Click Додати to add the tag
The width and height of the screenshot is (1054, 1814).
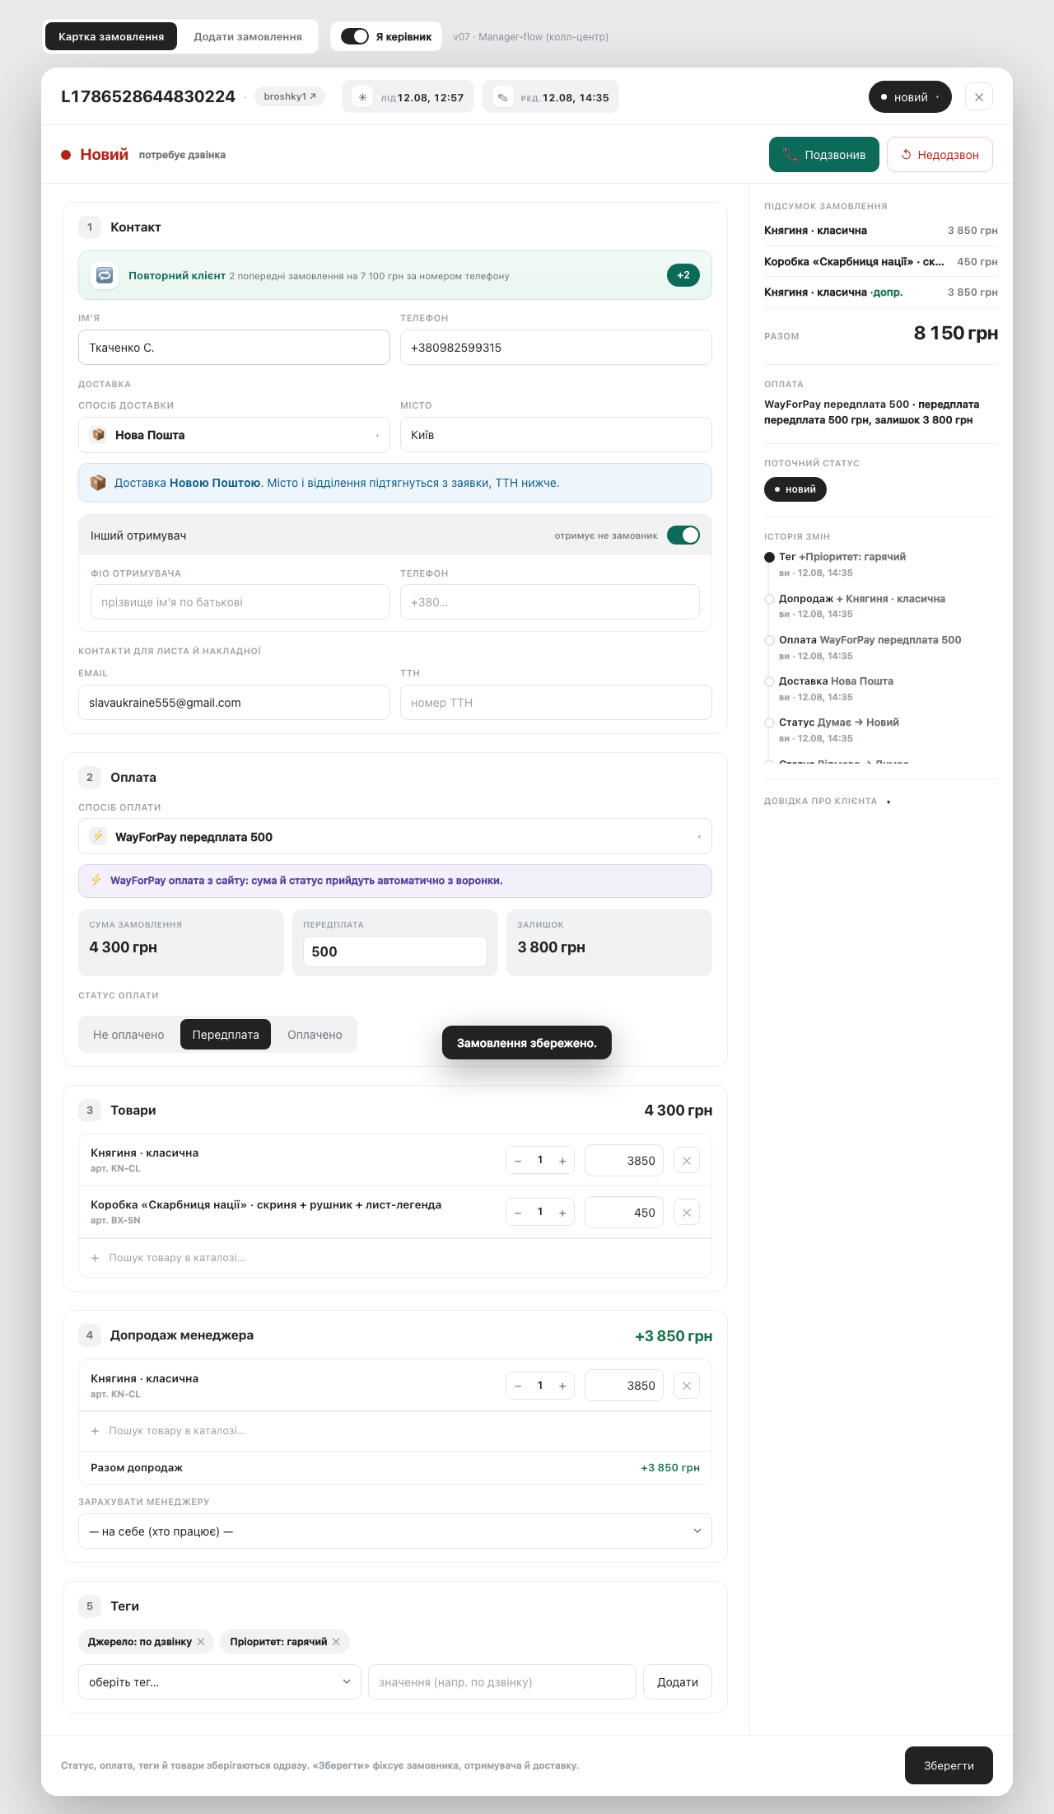click(x=678, y=1682)
